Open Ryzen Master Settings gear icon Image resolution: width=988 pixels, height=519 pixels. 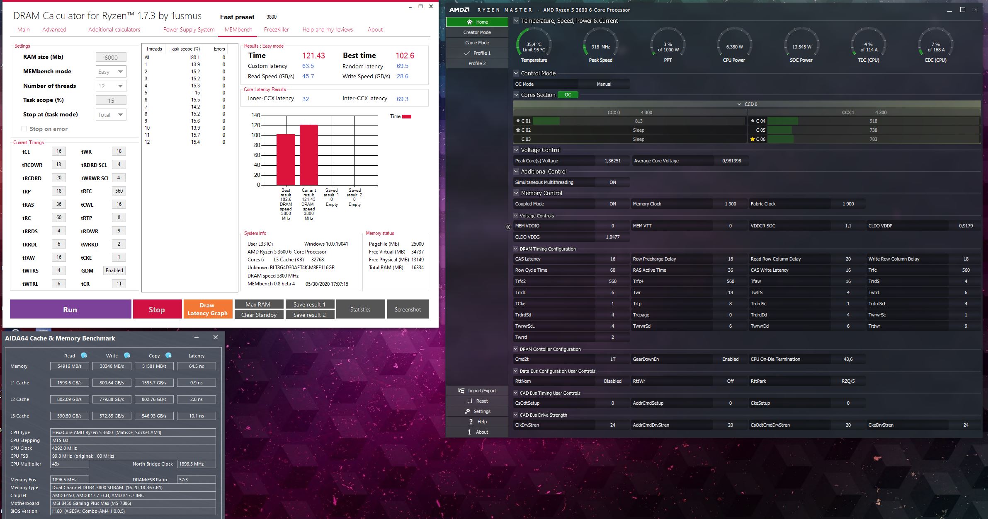(x=467, y=411)
